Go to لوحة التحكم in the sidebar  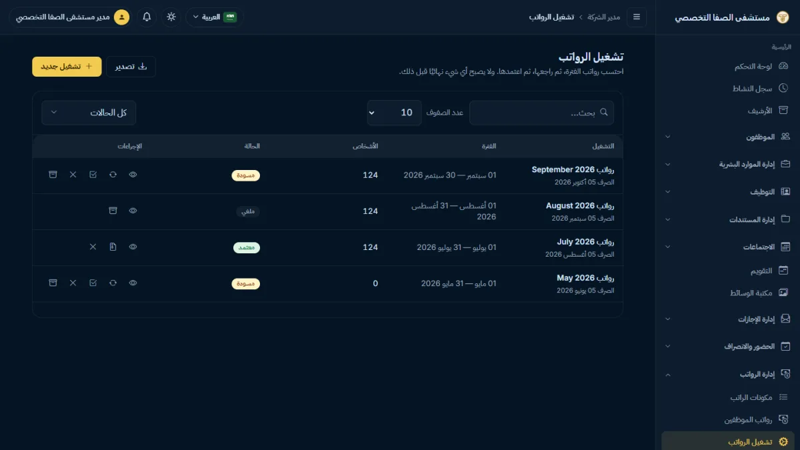tap(728, 66)
